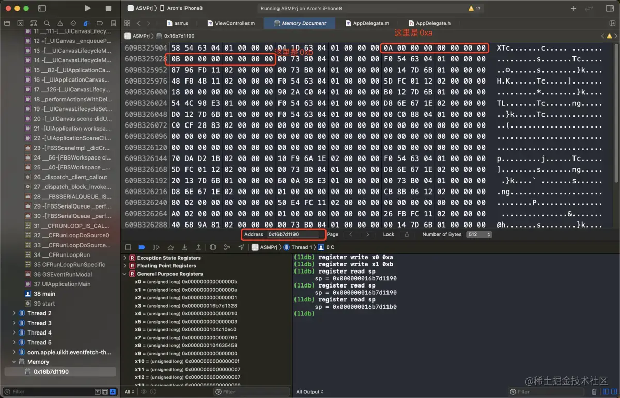This screenshot has height=398, width=620.
Task: Switch to ViewController.m tab
Action: click(x=231, y=23)
